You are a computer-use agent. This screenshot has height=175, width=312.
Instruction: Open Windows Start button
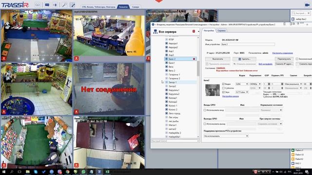click(x=4, y=172)
